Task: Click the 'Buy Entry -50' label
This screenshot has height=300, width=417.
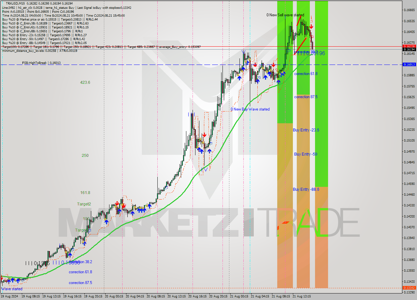Action: click(306, 154)
